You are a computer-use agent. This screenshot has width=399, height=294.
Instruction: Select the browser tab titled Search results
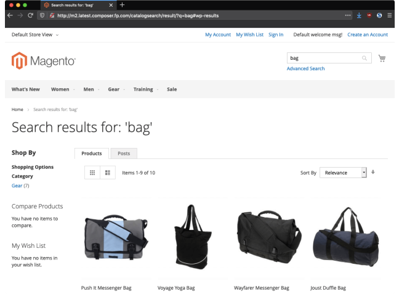pos(78,5)
